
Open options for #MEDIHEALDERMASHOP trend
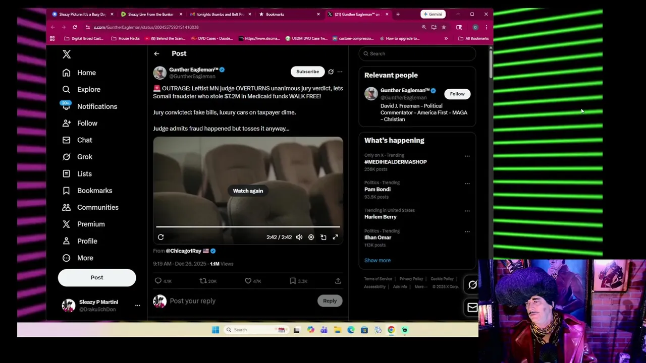click(x=467, y=156)
